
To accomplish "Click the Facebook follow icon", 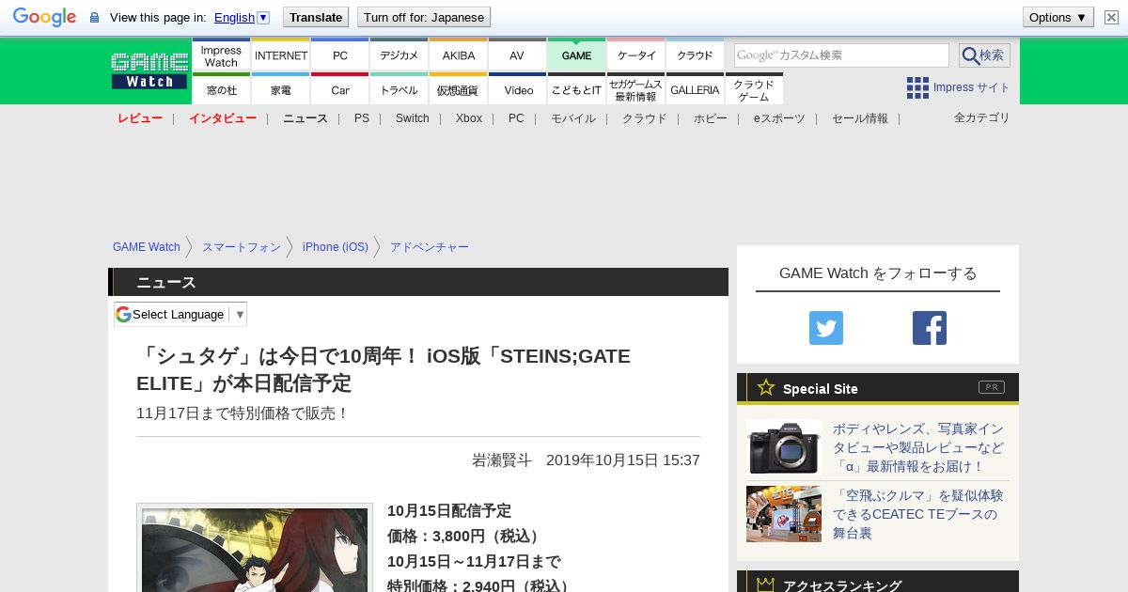I will click(929, 328).
